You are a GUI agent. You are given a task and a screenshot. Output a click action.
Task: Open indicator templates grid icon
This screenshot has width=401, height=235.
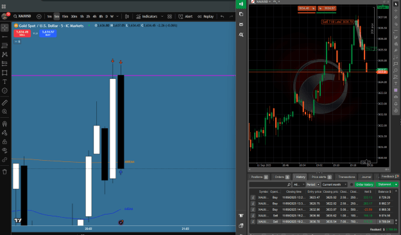pos(169,17)
